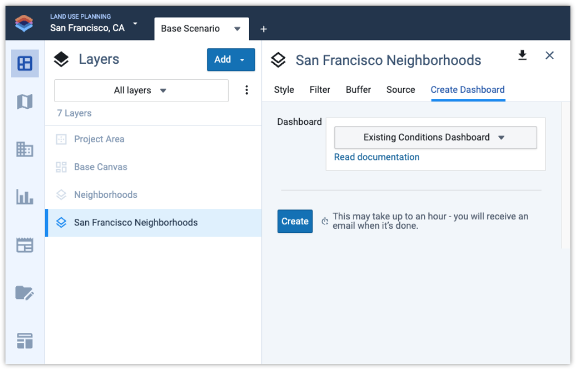The image size is (578, 371).
Task: Download the San Francisco Neighborhoods layer
Action: click(522, 56)
